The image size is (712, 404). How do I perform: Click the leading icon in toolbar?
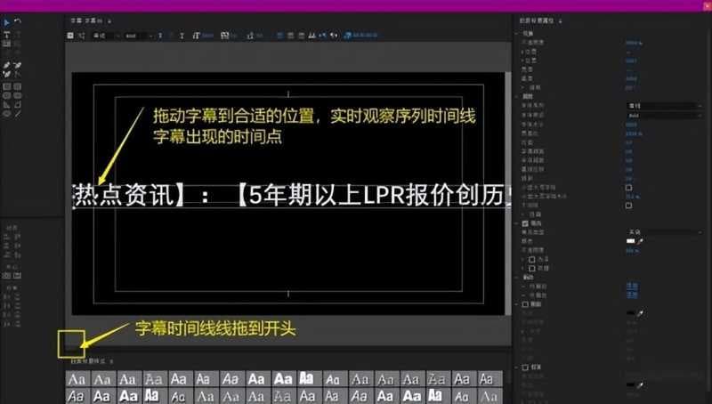[250, 36]
